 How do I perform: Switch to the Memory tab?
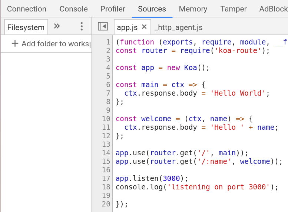point(193,9)
